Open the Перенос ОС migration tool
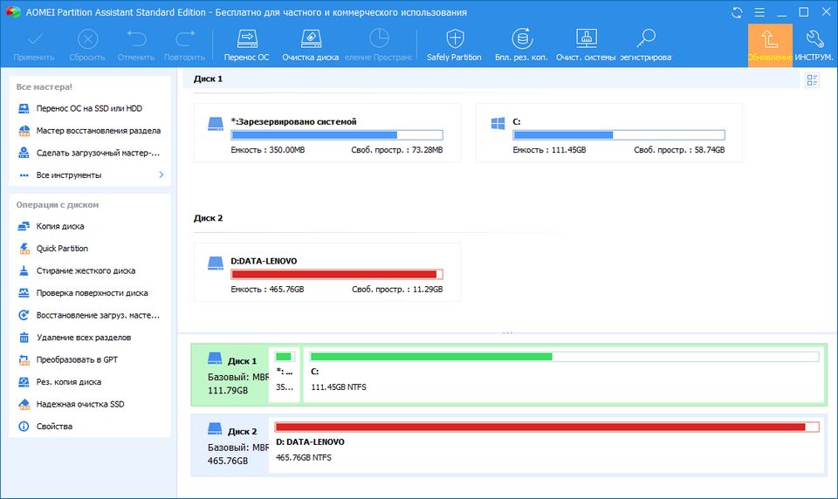 [246, 44]
